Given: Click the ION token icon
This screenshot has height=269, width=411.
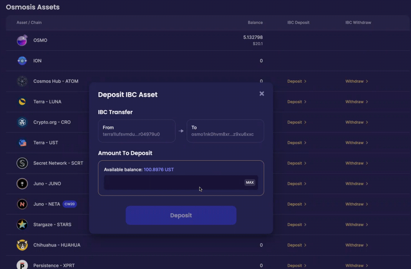Looking at the screenshot, I should click(x=22, y=61).
